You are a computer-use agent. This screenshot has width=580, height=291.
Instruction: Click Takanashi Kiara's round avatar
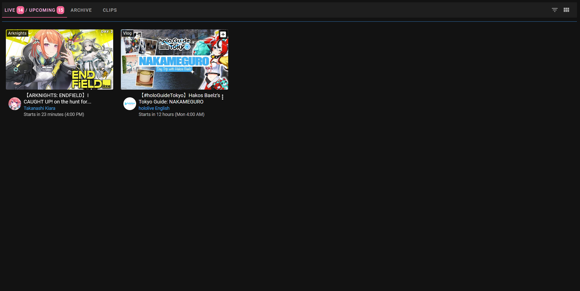pos(15,104)
